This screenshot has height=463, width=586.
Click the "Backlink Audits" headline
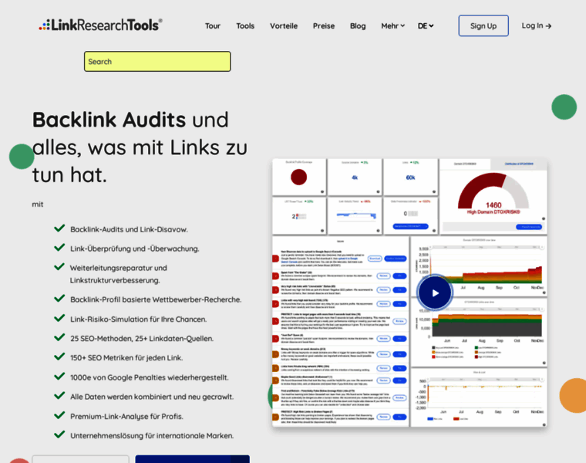pyautogui.click(x=109, y=120)
